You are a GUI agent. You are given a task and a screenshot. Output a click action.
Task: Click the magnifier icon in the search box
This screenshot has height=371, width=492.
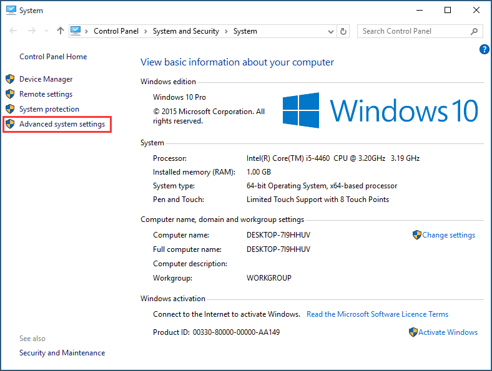tap(475, 31)
